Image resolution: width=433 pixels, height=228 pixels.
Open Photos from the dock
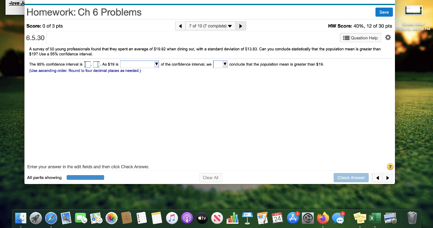pyautogui.click(x=112, y=218)
